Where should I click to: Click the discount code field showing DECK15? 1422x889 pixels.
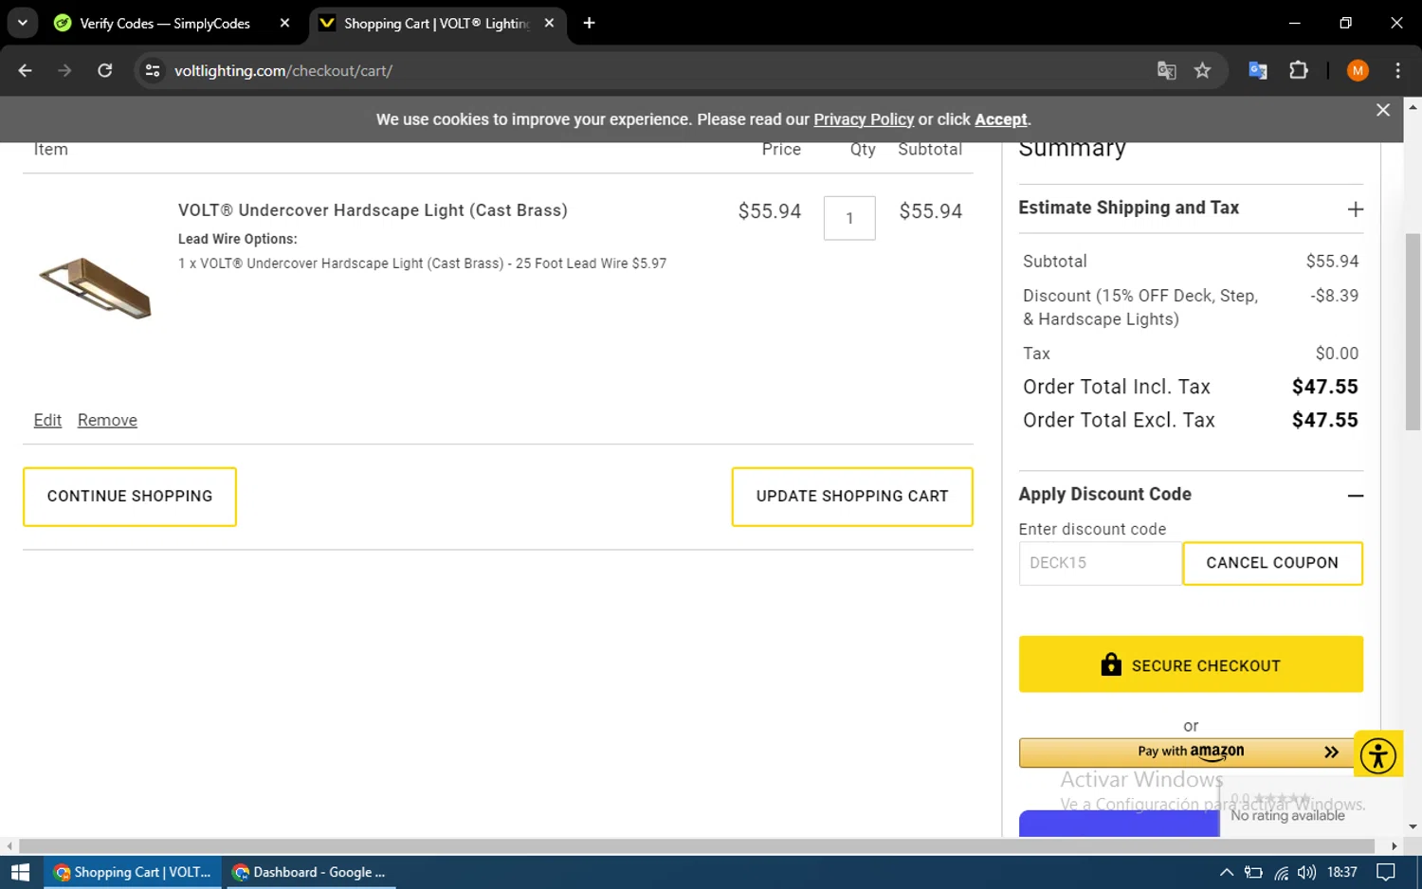(1100, 563)
